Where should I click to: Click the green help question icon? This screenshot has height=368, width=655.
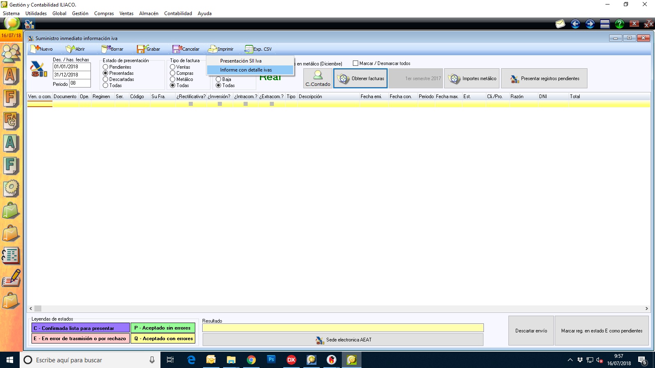(x=619, y=24)
